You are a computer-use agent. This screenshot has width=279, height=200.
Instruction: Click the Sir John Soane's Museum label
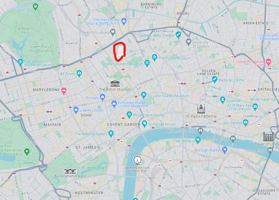[168, 96]
